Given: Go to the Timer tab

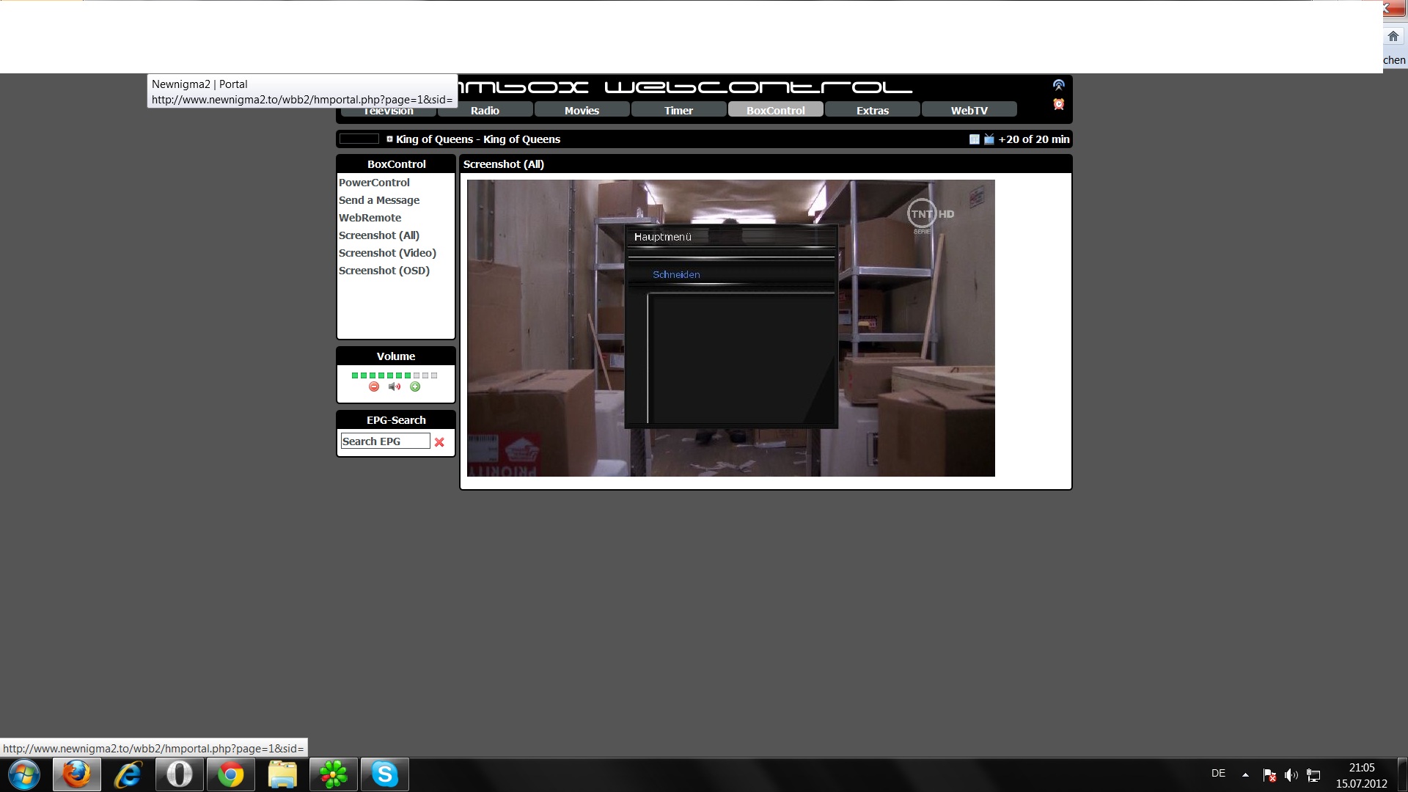Looking at the screenshot, I should [678, 110].
